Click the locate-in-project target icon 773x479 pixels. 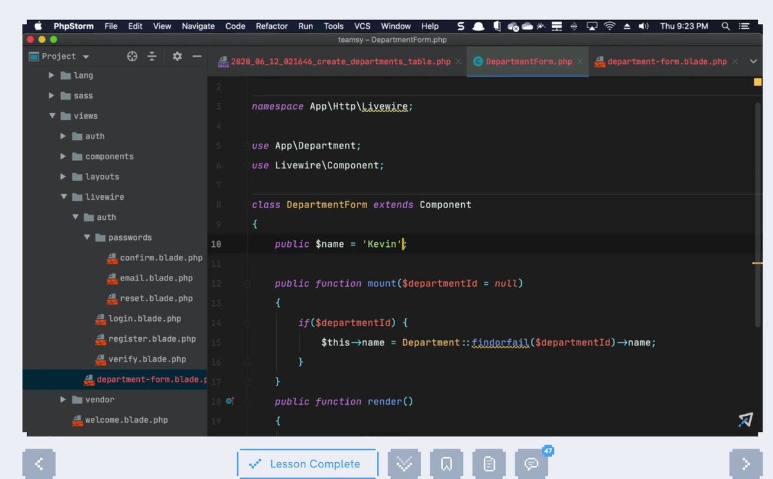click(132, 56)
